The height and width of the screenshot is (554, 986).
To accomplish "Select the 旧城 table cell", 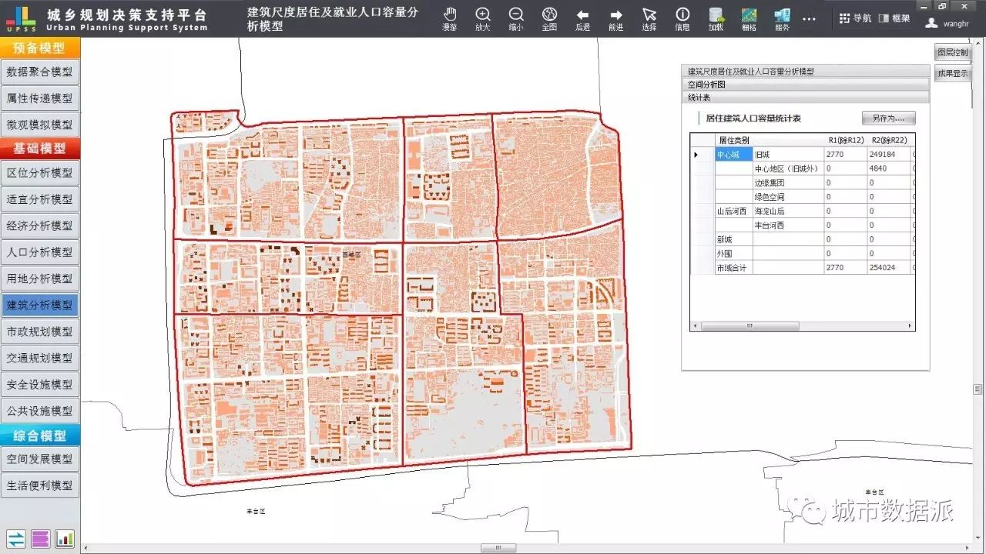I will (x=787, y=155).
